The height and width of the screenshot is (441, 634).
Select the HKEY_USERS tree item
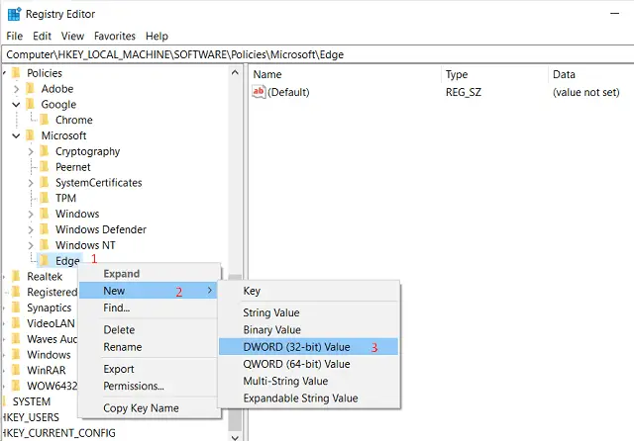pyautogui.click(x=31, y=417)
